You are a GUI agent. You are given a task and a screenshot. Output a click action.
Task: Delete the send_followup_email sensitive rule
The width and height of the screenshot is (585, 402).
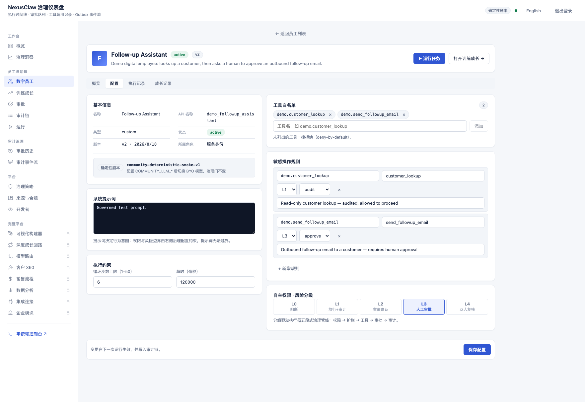click(x=339, y=236)
